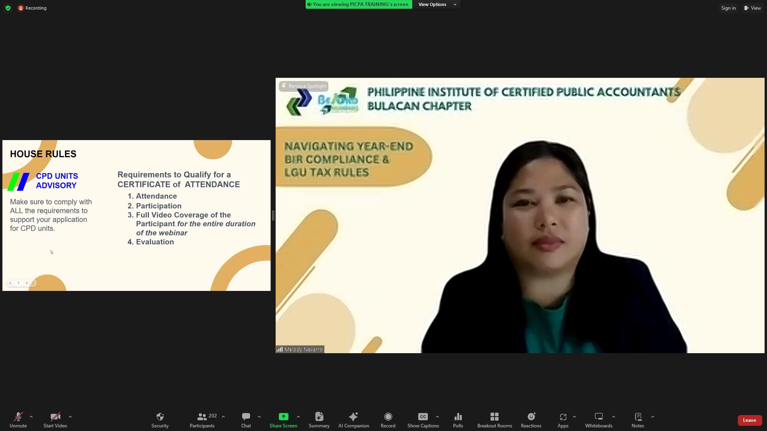The height and width of the screenshot is (431, 767).
Task: Open the Participants panel
Action: pyautogui.click(x=202, y=420)
